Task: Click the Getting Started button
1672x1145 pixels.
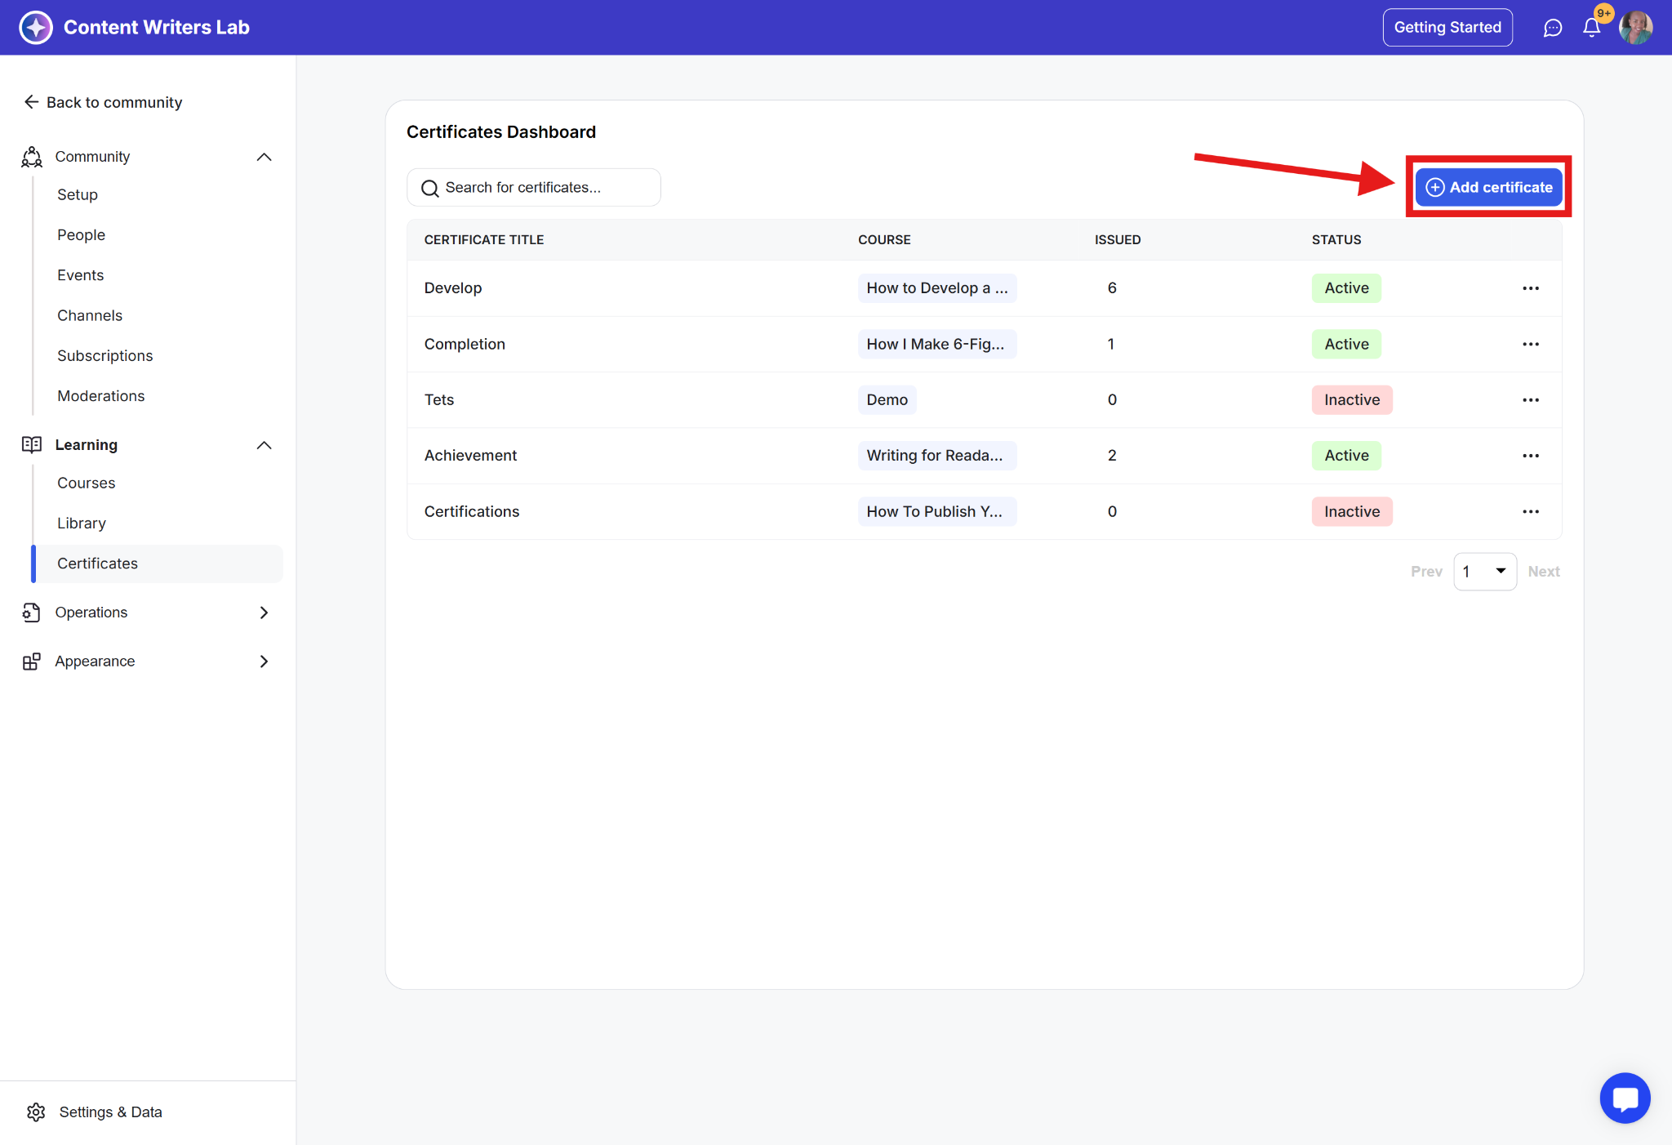Action: [x=1447, y=28]
